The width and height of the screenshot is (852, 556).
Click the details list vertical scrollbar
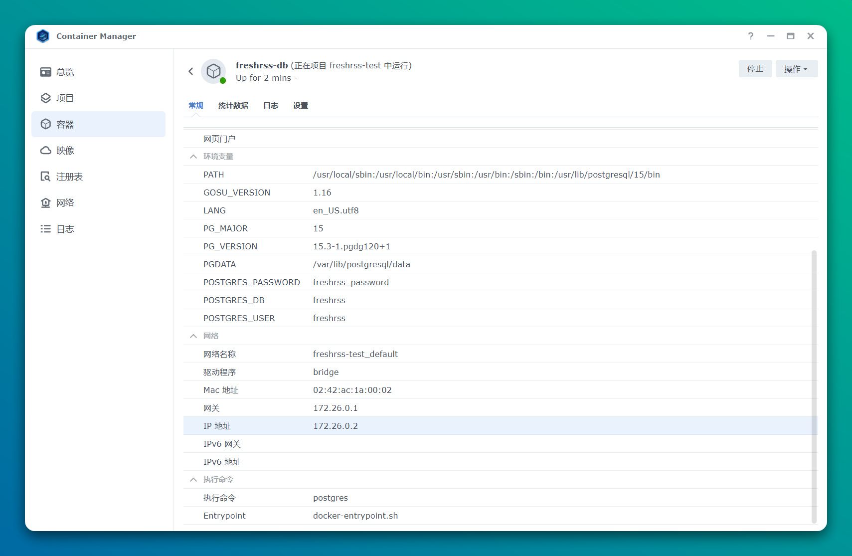pos(814,387)
